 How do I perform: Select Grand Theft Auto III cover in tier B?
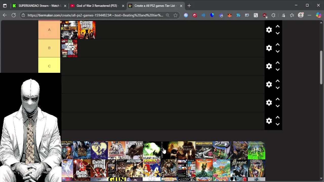tap(69, 48)
